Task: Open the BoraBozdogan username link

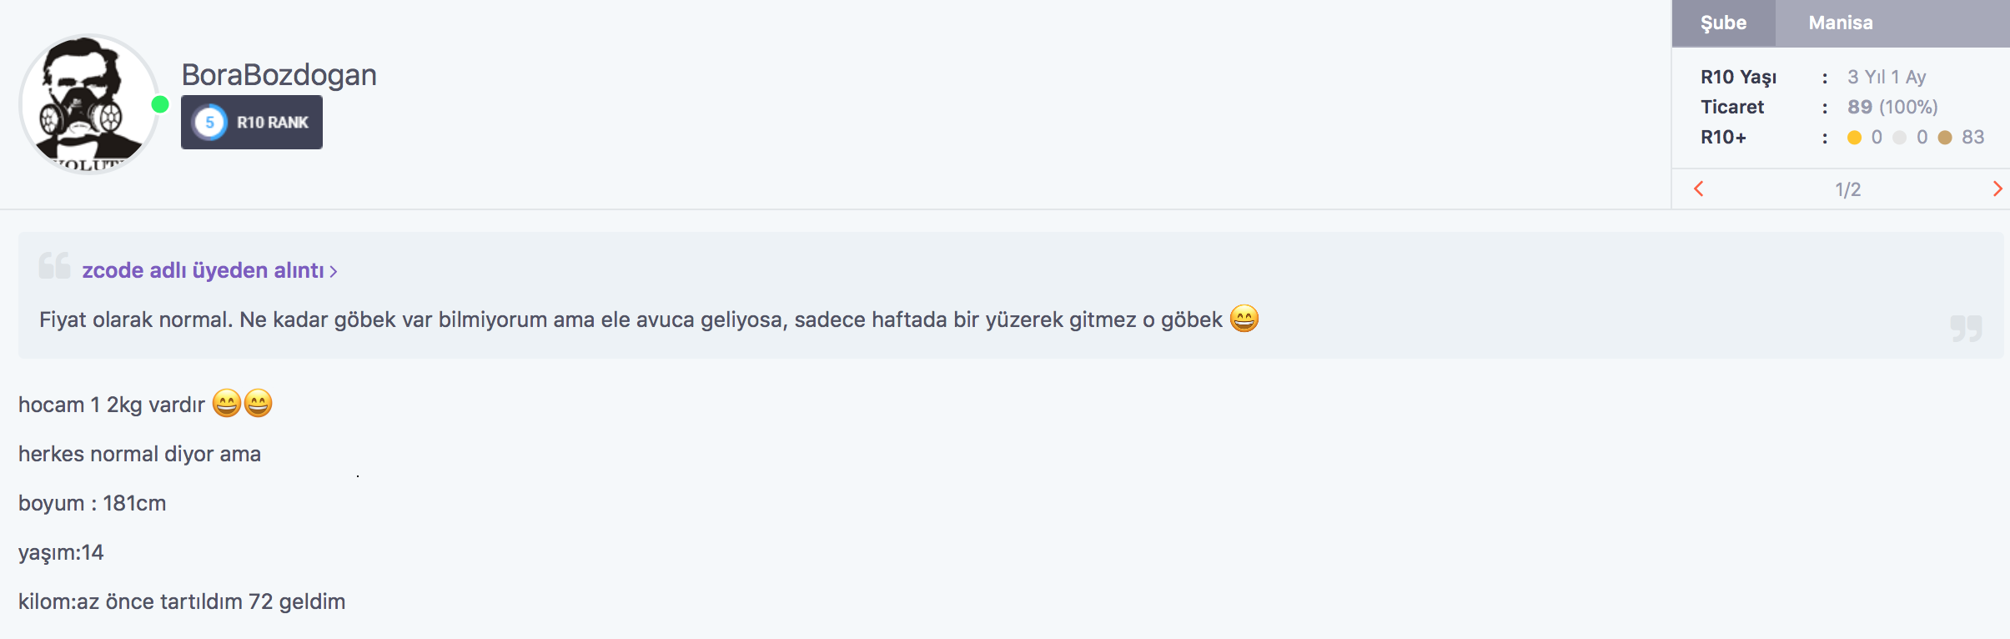Action: pyautogui.click(x=279, y=75)
